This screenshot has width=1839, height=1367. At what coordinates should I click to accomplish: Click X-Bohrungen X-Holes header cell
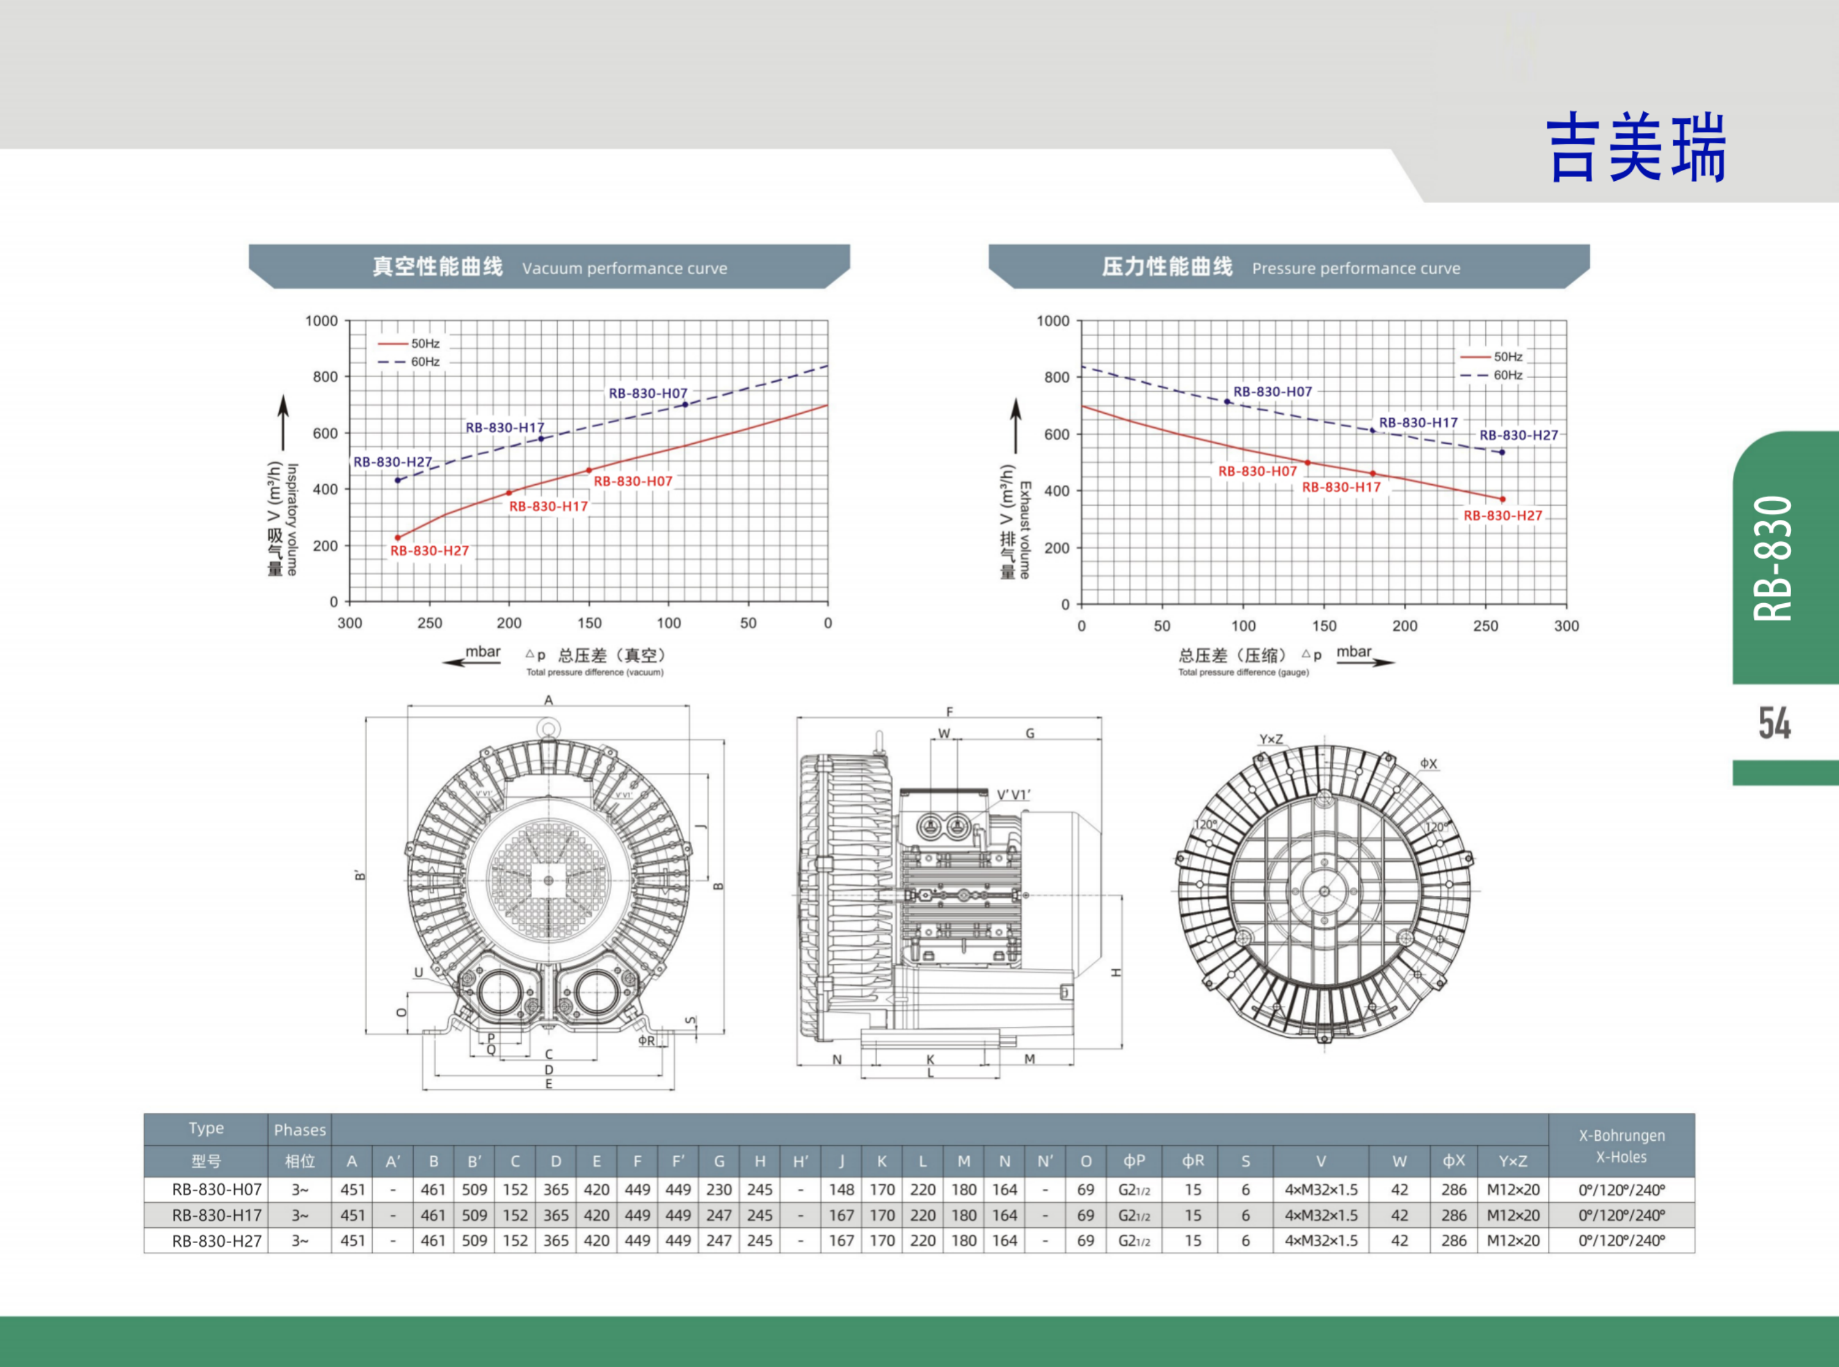point(1621,1146)
